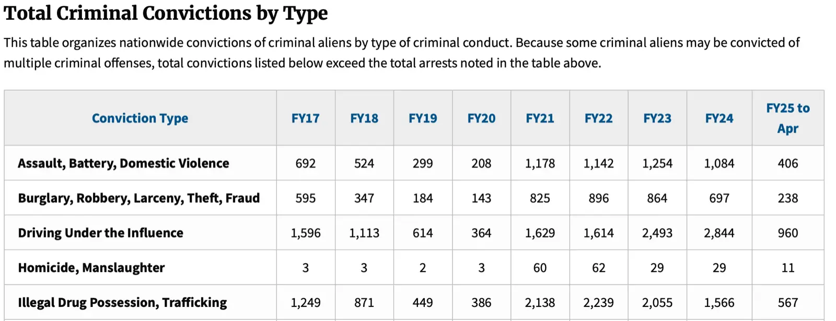The width and height of the screenshot is (836, 321).
Task: Click the Conviction Type column header
Action: click(140, 118)
